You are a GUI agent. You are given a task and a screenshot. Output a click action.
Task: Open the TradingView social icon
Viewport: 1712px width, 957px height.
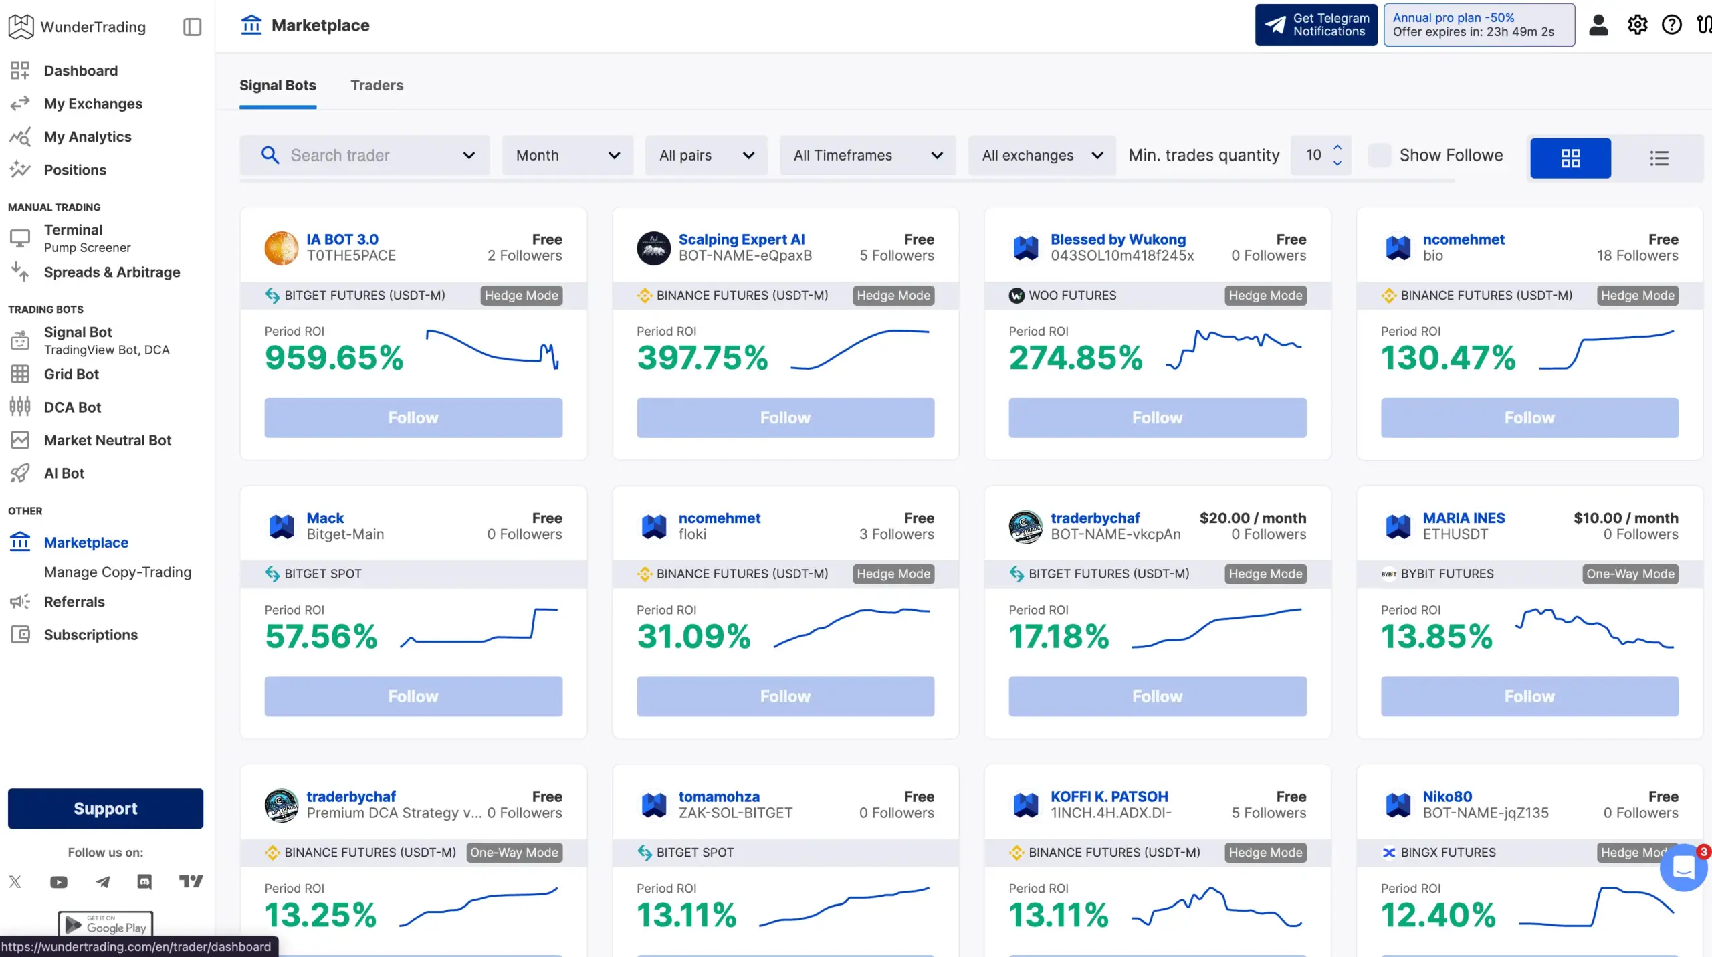tap(191, 881)
